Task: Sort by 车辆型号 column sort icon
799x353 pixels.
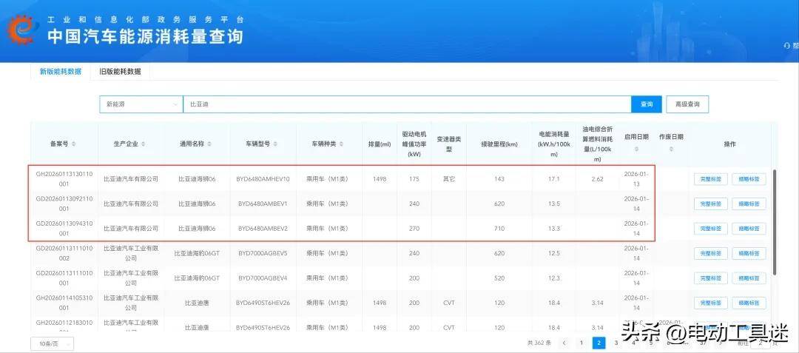Action: pos(277,144)
